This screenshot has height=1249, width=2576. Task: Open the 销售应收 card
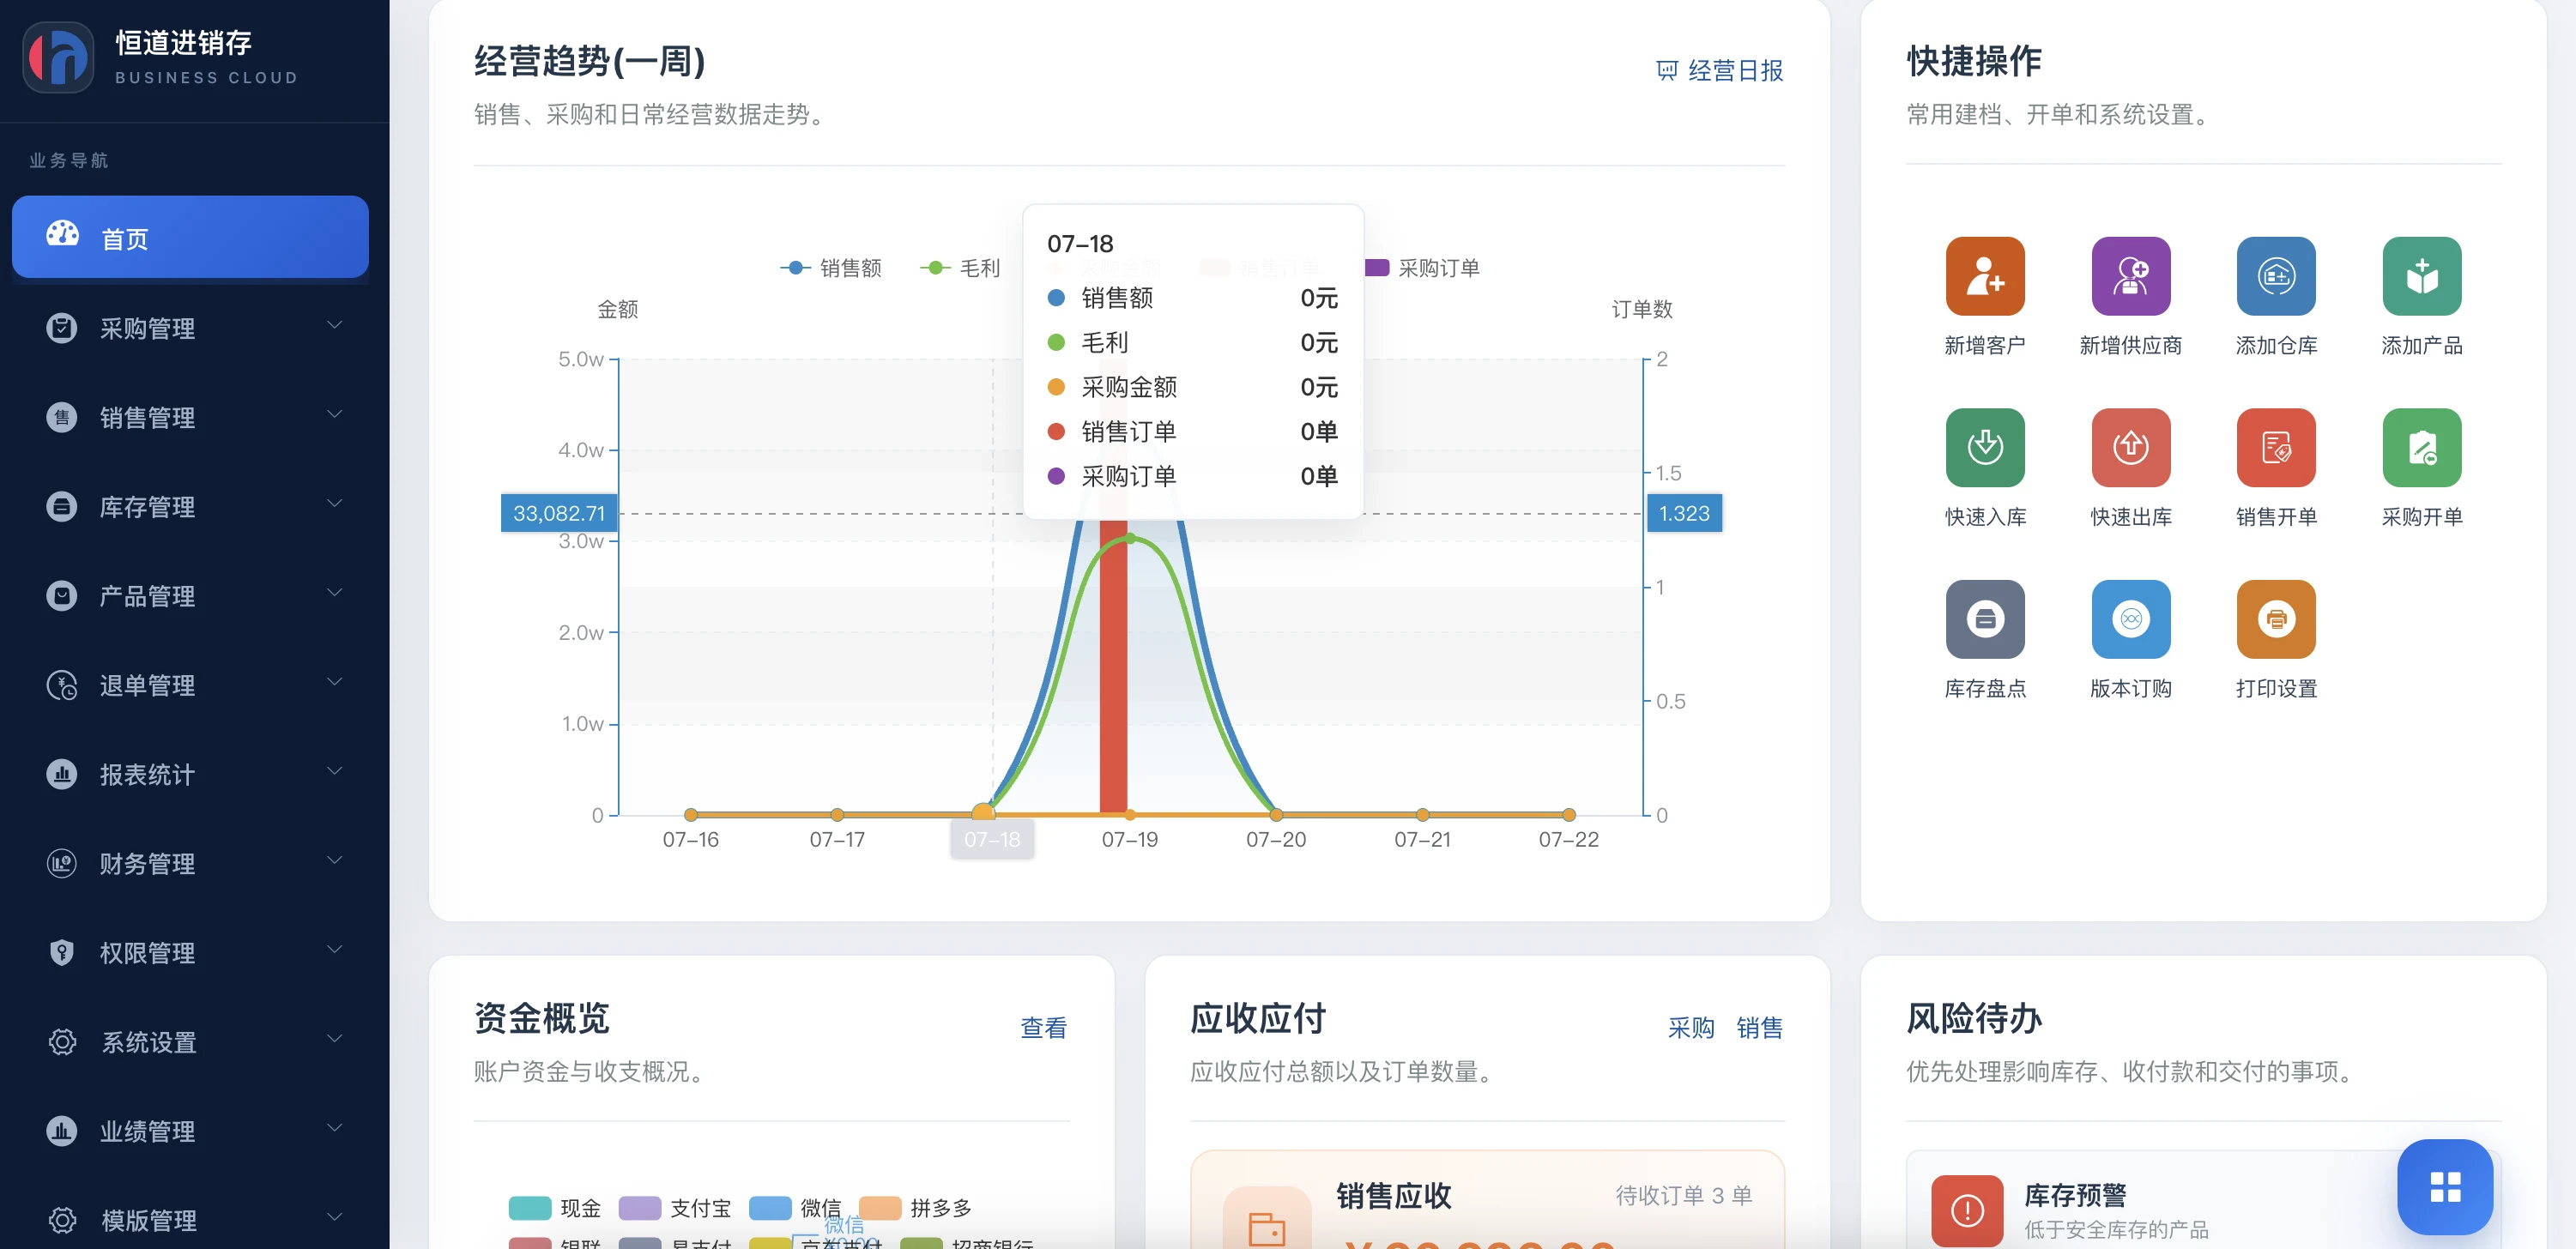pyautogui.click(x=1487, y=1199)
